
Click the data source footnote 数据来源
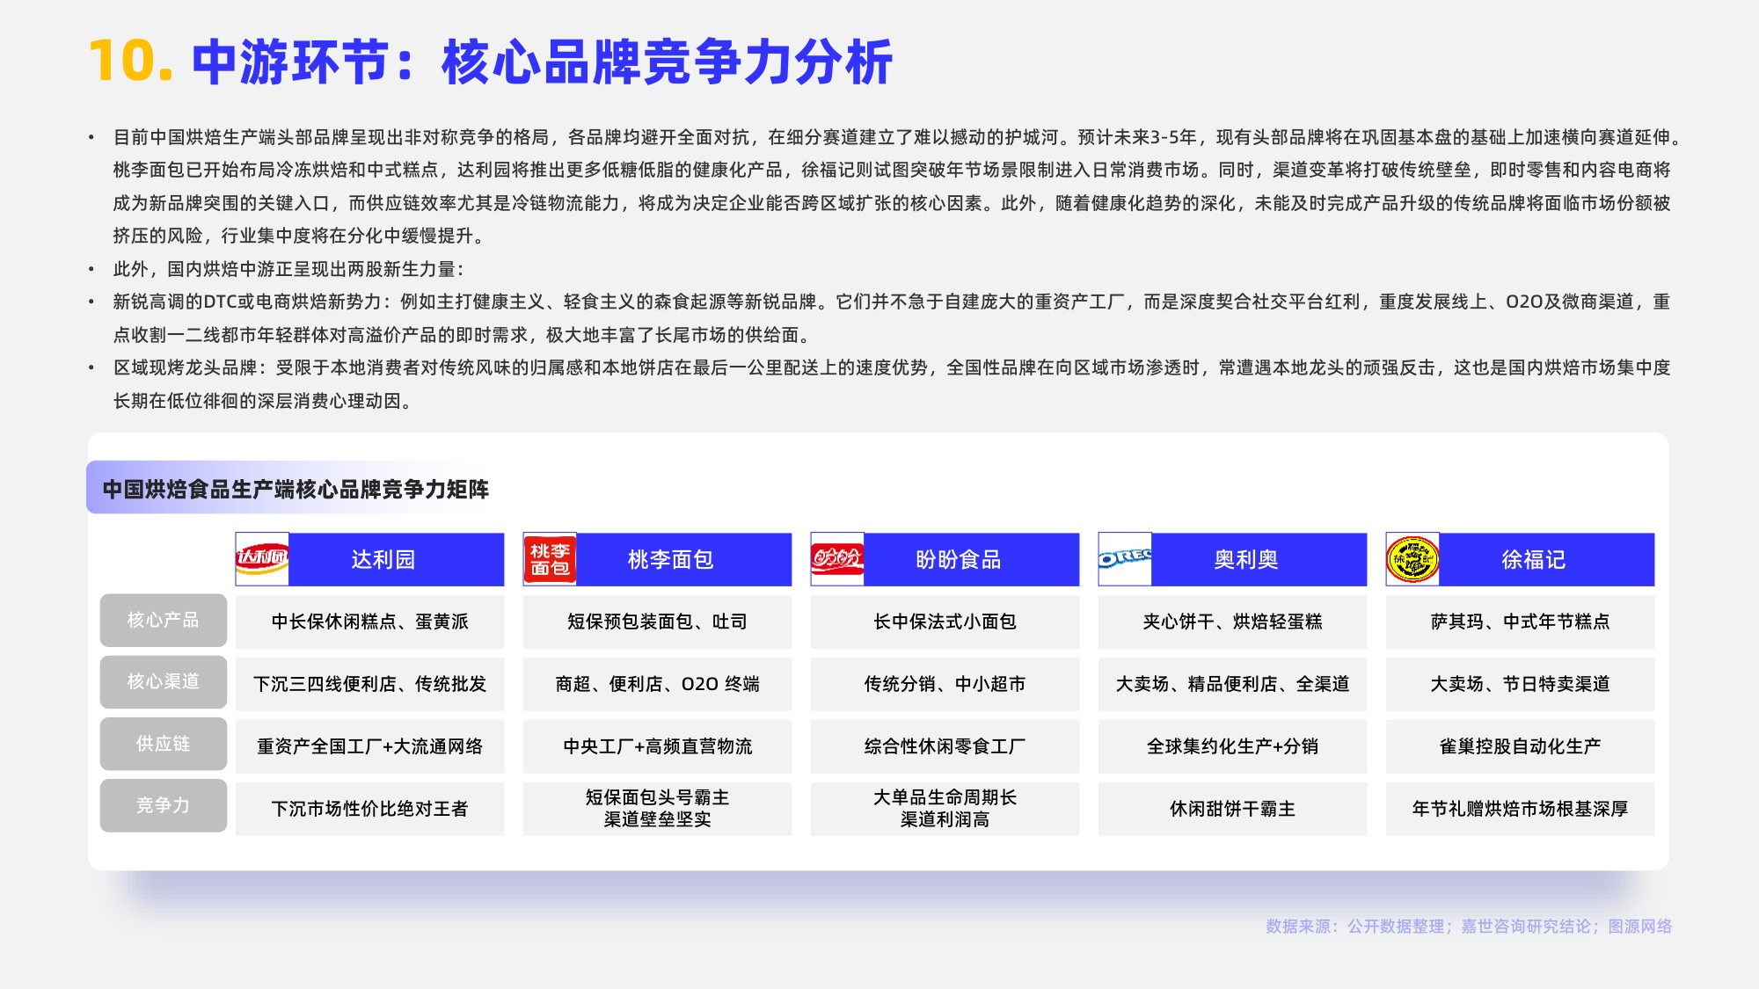tap(1469, 926)
